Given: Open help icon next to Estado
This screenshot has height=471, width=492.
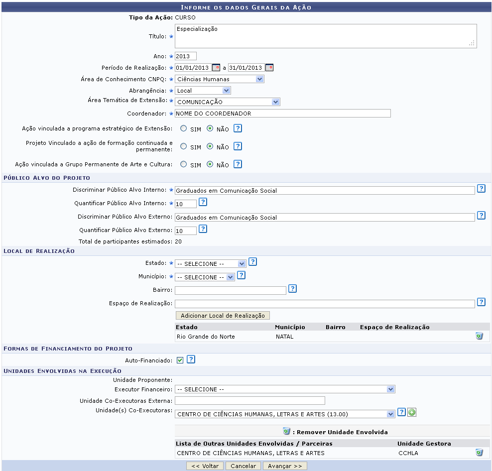Looking at the screenshot, I should coord(252,262).
